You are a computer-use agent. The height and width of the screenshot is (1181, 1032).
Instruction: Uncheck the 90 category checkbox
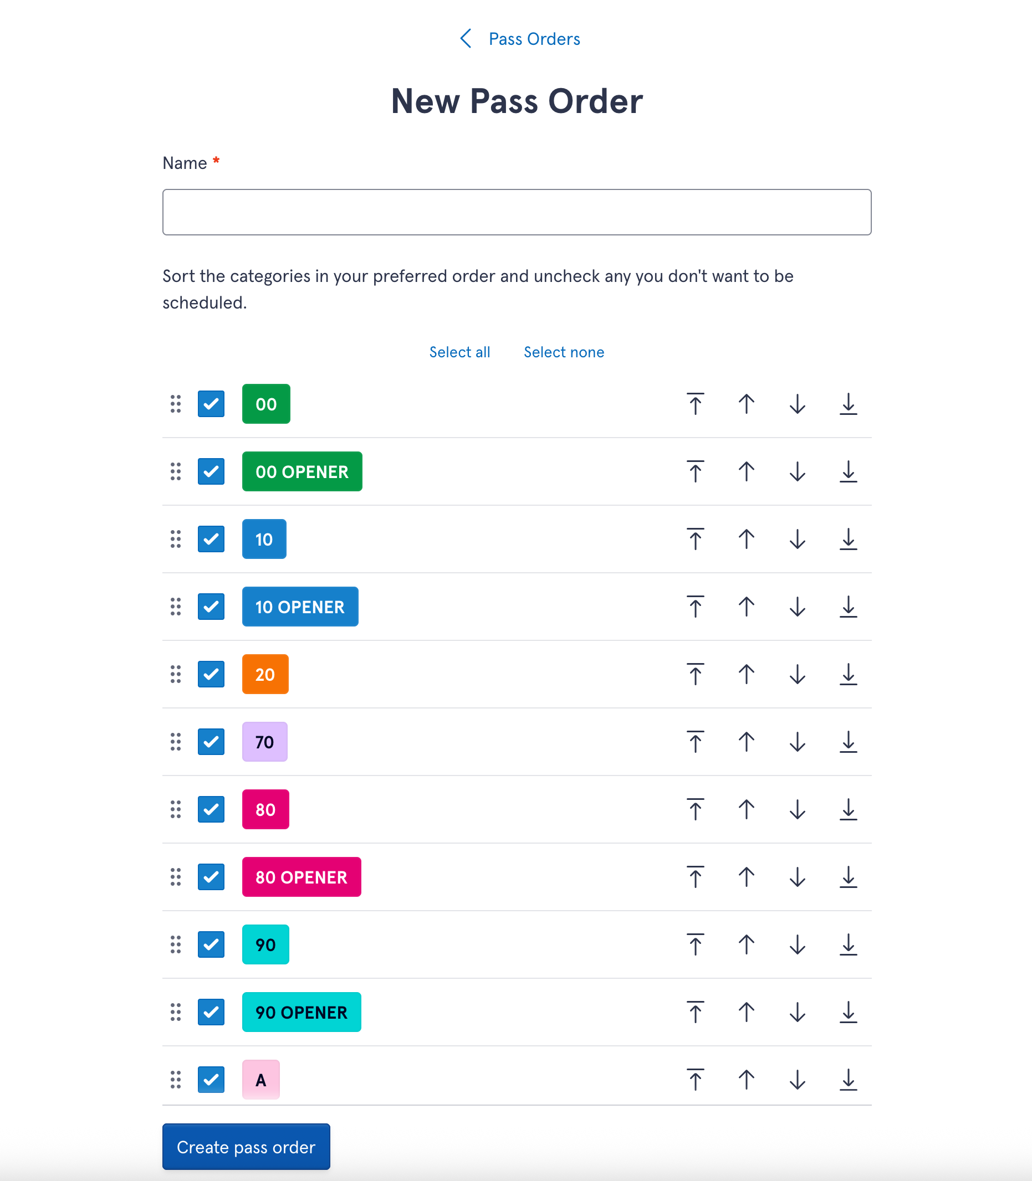(x=211, y=944)
